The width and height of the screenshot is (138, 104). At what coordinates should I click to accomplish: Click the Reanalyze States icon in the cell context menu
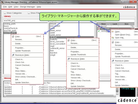[x=68, y=59]
